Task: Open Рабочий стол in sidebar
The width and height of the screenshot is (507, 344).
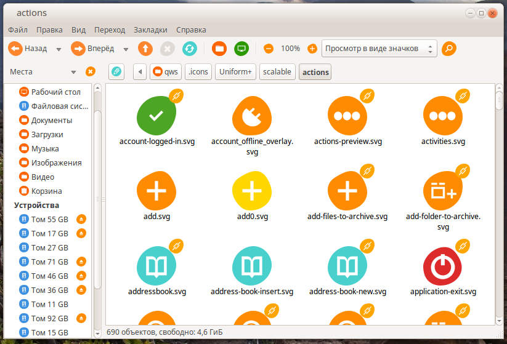Action: point(50,92)
